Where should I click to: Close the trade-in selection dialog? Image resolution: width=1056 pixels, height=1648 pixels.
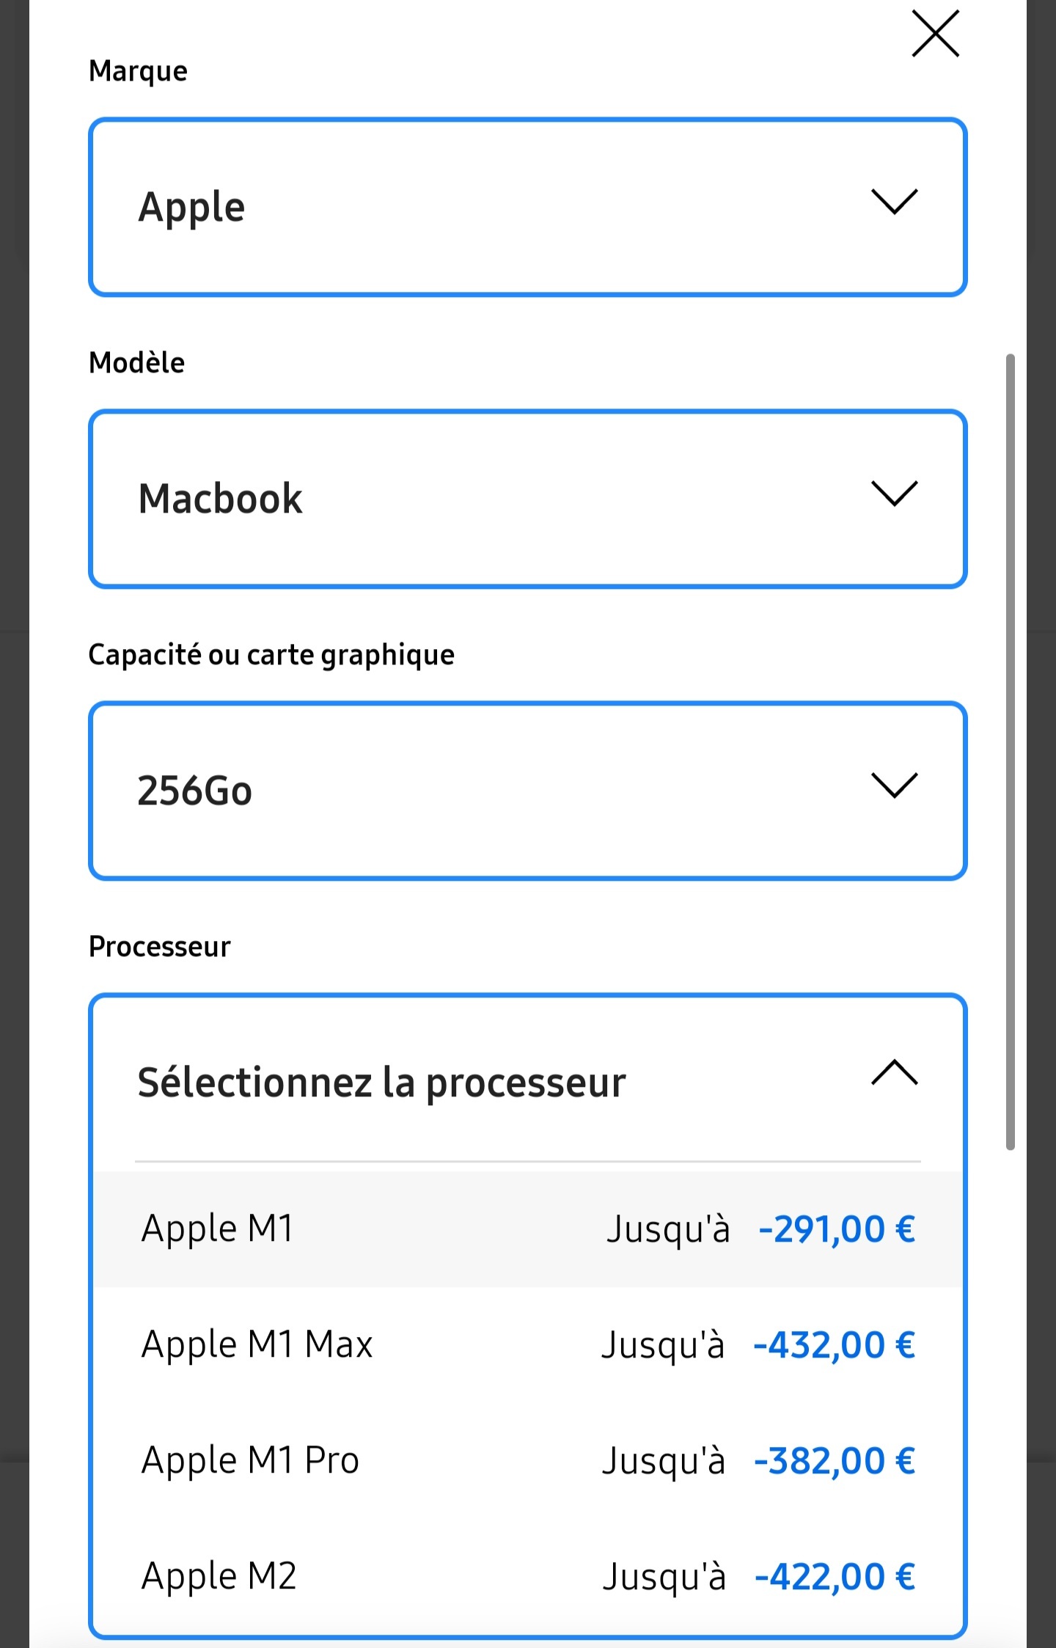[x=935, y=34]
